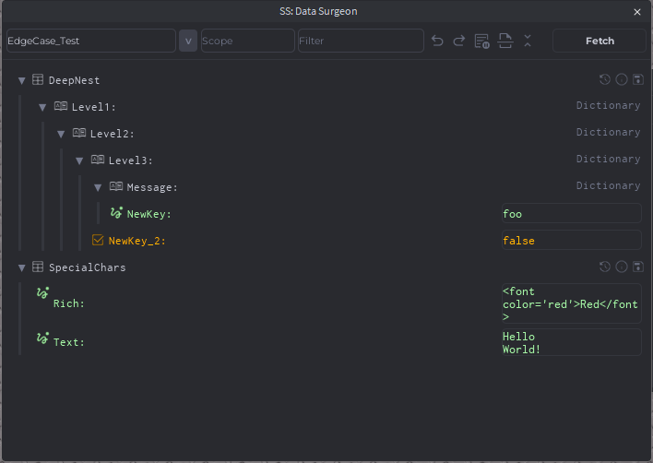
Task: Collapse the Level1 dictionary node
Action: 42,107
